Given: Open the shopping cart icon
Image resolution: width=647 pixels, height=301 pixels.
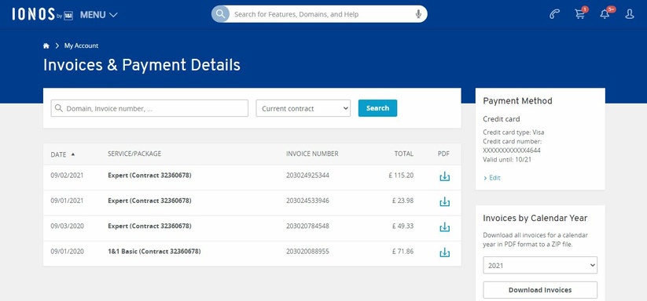Looking at the screenshot, I should click(x=580, y=13).
